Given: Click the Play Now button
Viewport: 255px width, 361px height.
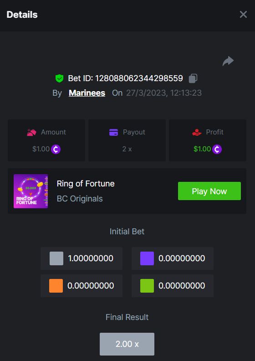Looking at the screenshot, I should click(209, 191).
